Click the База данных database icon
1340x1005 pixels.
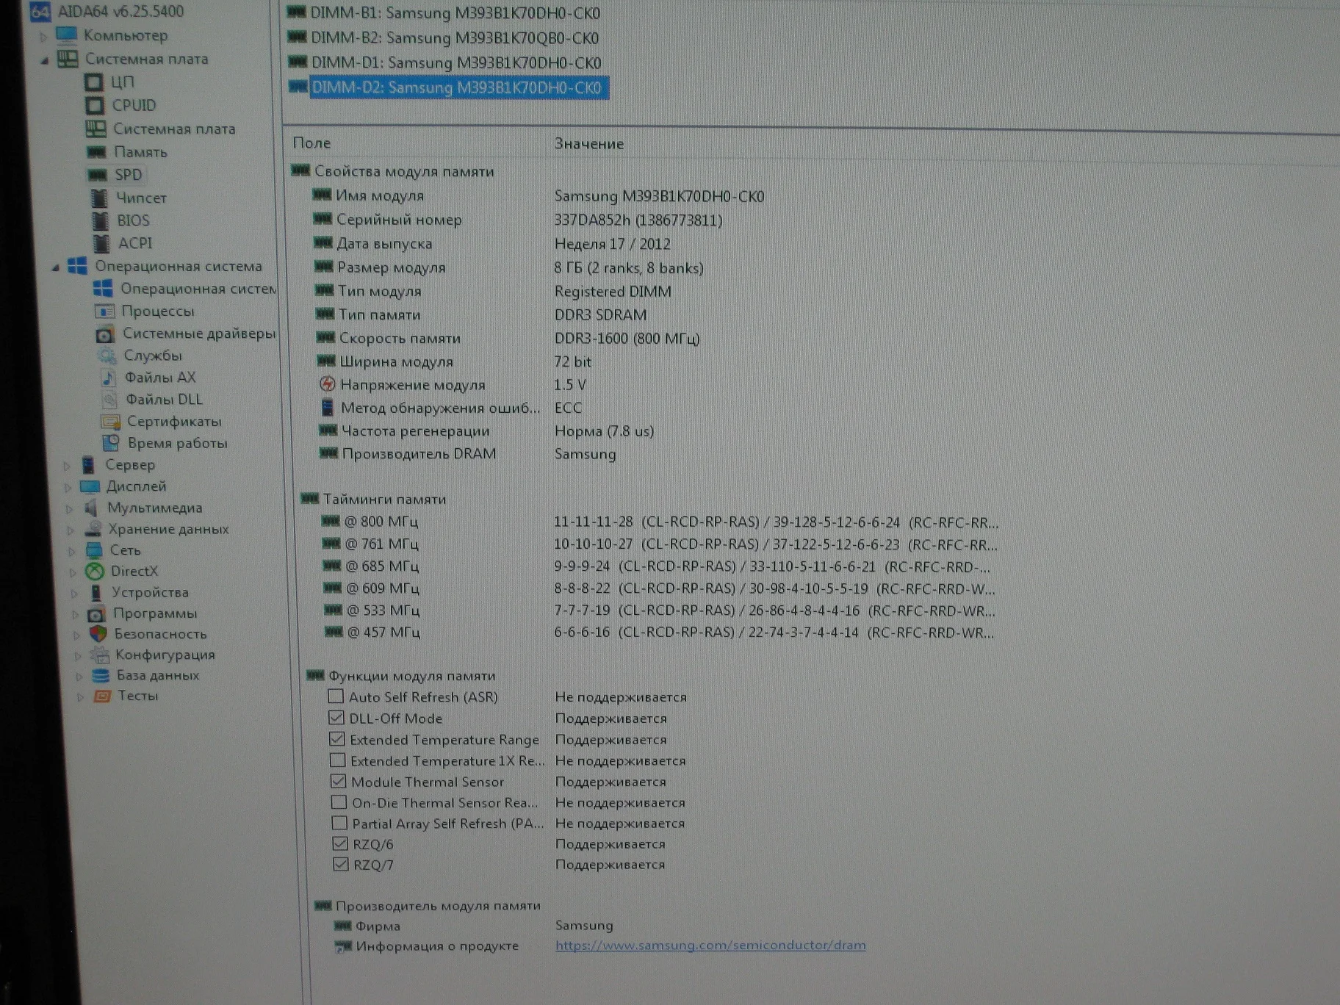[101, 675]
